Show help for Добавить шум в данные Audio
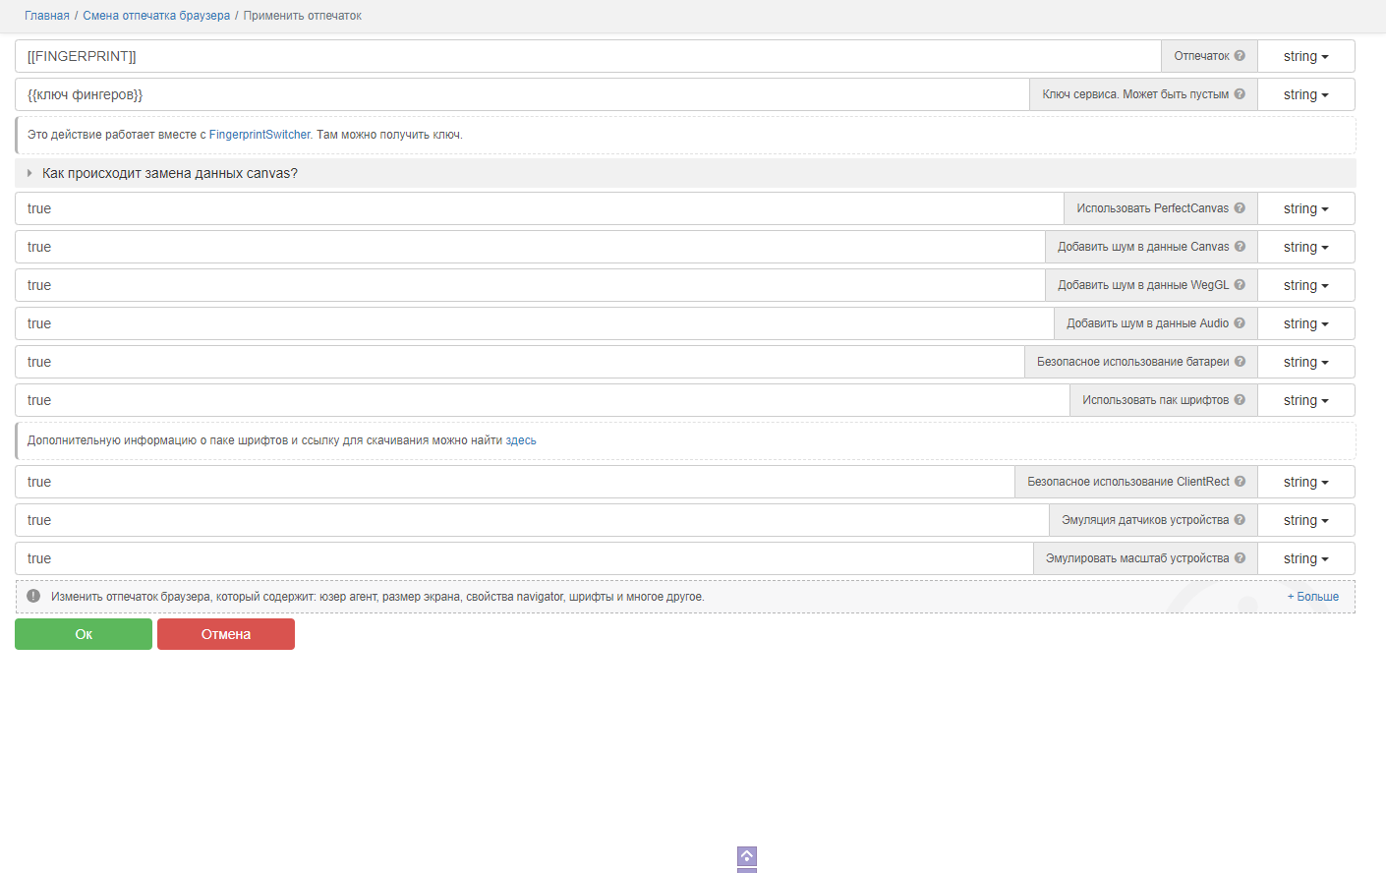 tap(1240, 323)
